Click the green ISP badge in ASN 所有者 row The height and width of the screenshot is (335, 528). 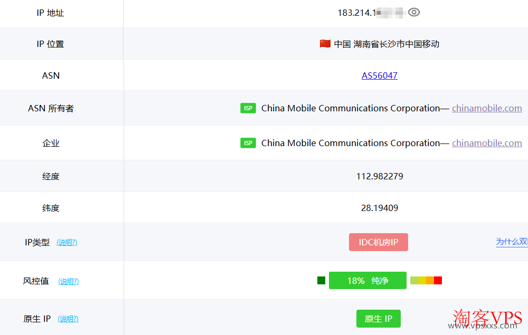coord(248,108)
